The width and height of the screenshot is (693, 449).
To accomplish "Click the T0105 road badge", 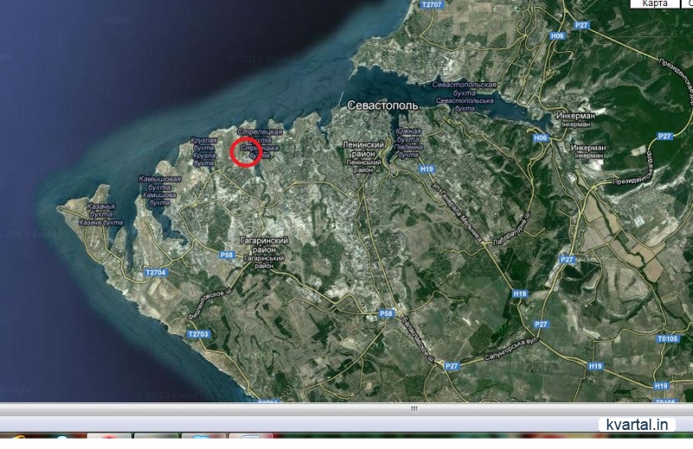I will (x=667, y=339).
